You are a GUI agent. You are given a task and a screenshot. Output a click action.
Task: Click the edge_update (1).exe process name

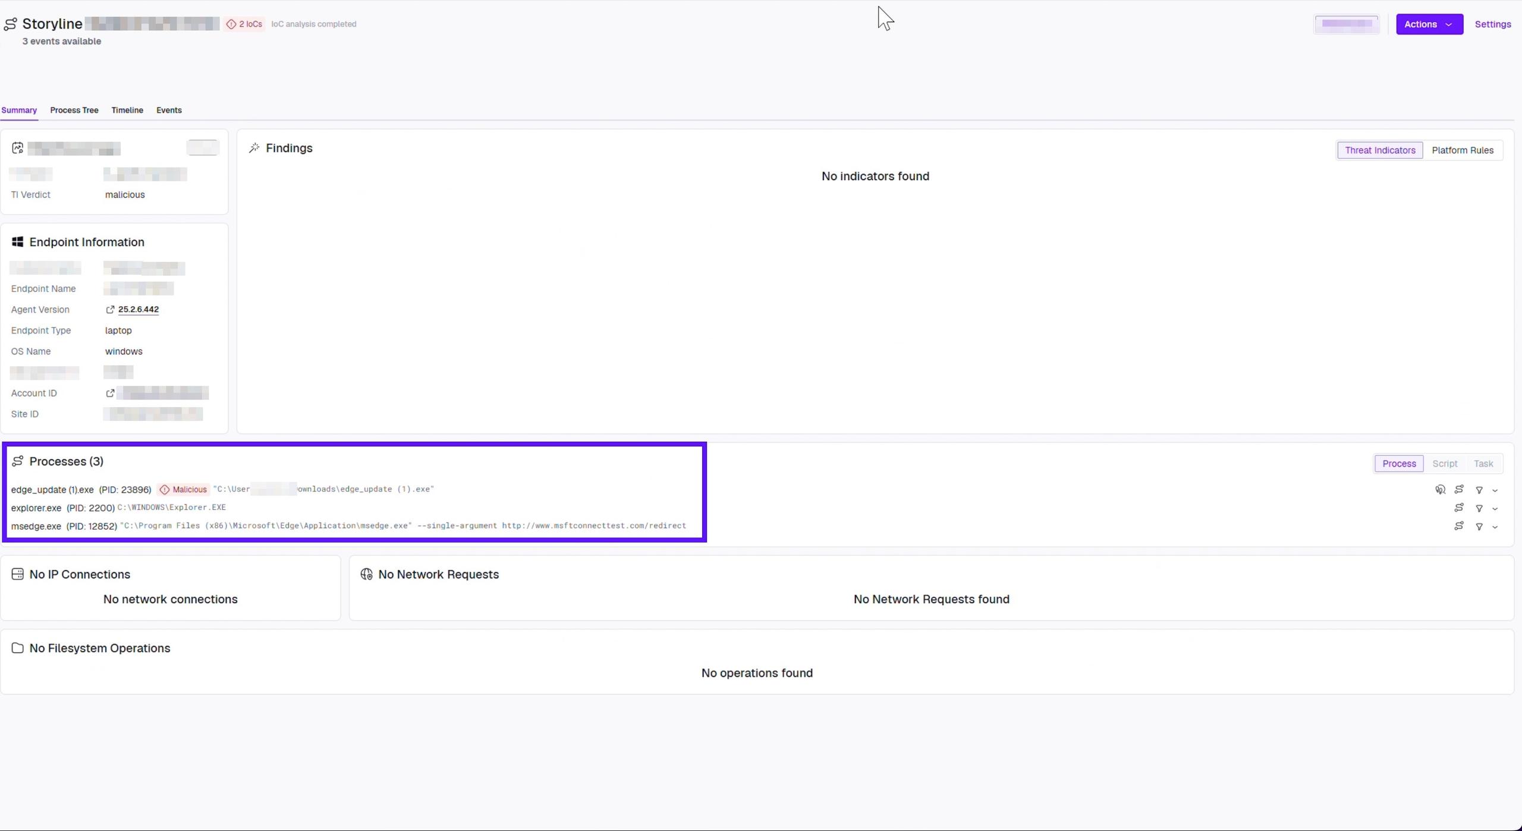(52, 490)
